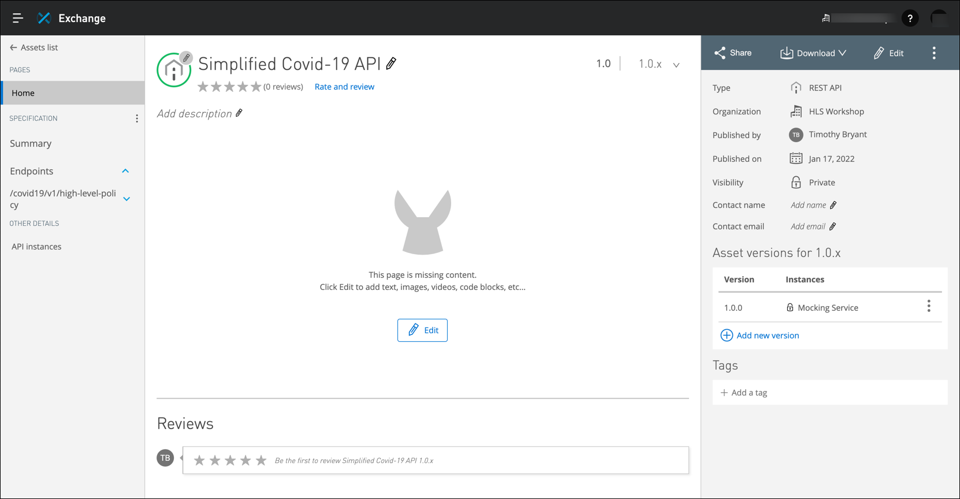Image resolution: width=960 pixels, height=499 pixels.
Task: Click the Mocking Service lock icon
Action: [790, 307]
